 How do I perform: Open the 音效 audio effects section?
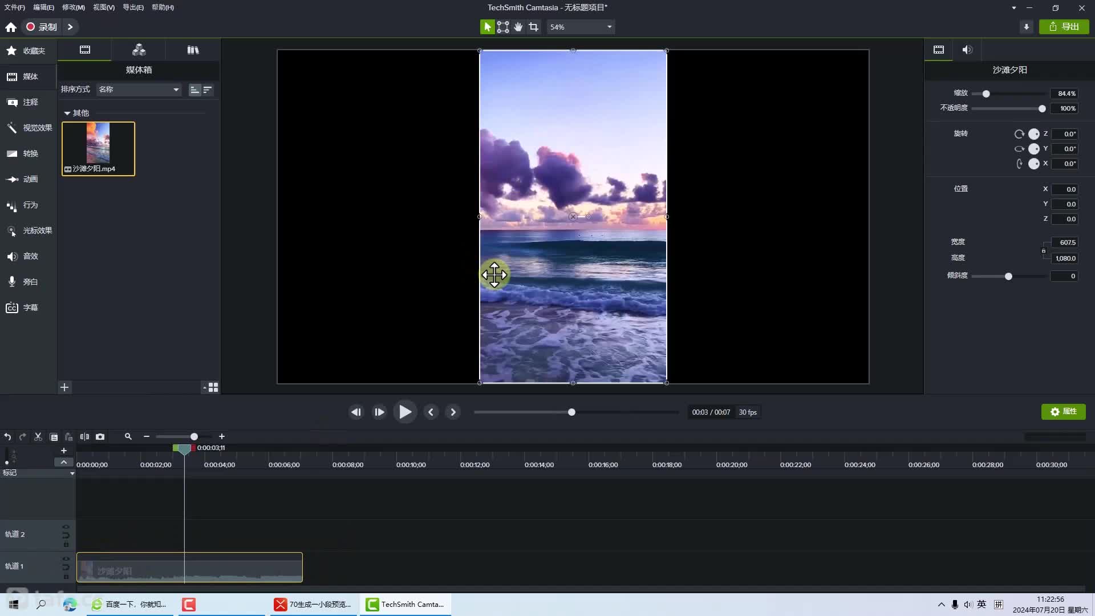[x=28, y=256]
